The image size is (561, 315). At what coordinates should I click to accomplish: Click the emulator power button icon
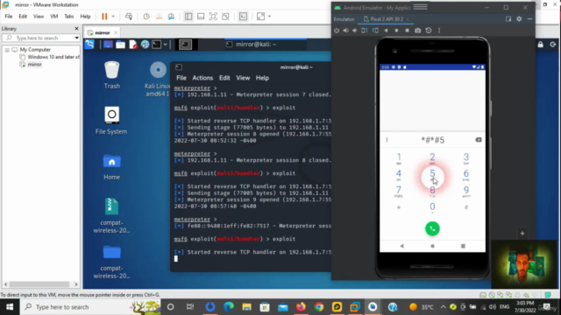[x=337, y=31]
